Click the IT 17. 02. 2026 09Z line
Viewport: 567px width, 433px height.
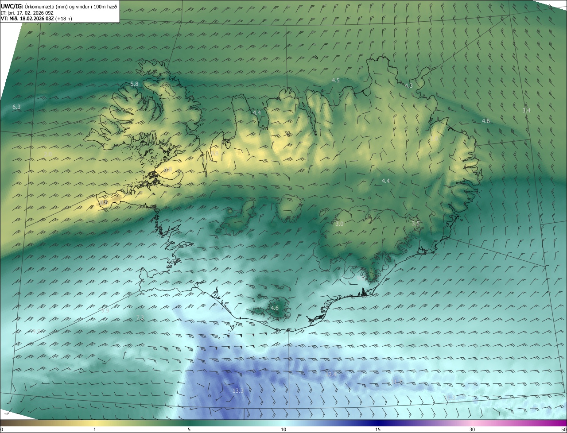(x=27, y=12)
